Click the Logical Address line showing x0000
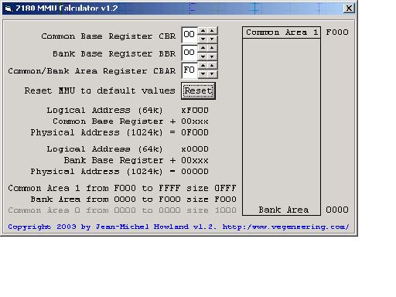The height and width of the screenshot is (297, 396). point(128,149)
